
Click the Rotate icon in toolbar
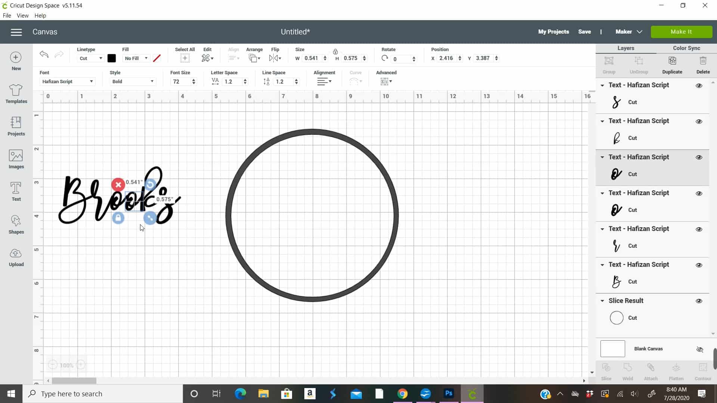click(385, 58)
